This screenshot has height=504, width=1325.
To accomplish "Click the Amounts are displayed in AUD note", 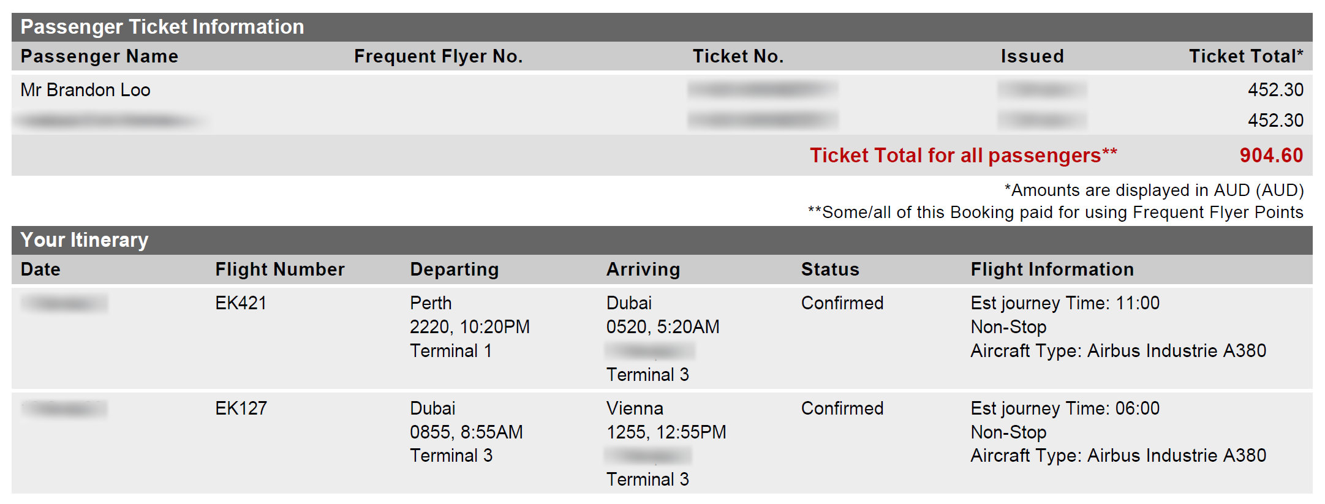I will coord(1154,190).
